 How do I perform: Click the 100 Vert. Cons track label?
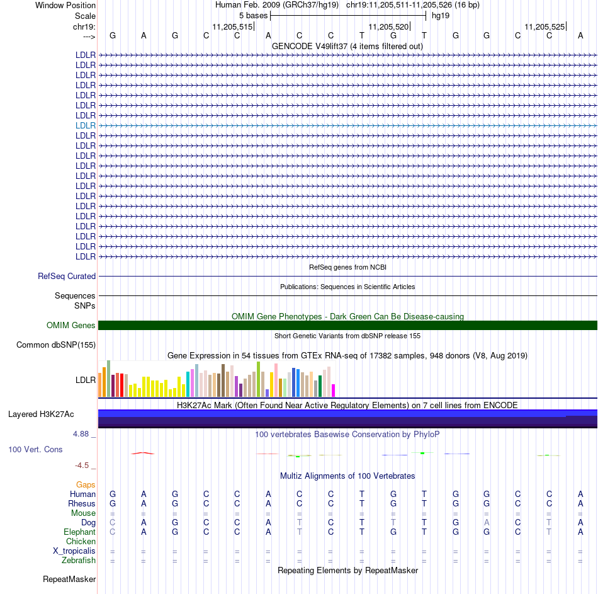(35, 449)
